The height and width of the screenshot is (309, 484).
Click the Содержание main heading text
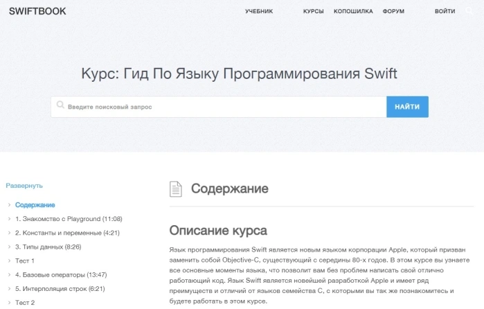[230, 188]
